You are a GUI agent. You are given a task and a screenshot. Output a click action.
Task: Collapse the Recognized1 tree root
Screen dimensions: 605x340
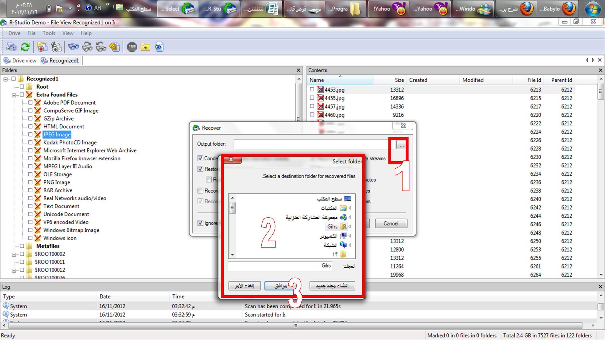[x=5, y=79]
